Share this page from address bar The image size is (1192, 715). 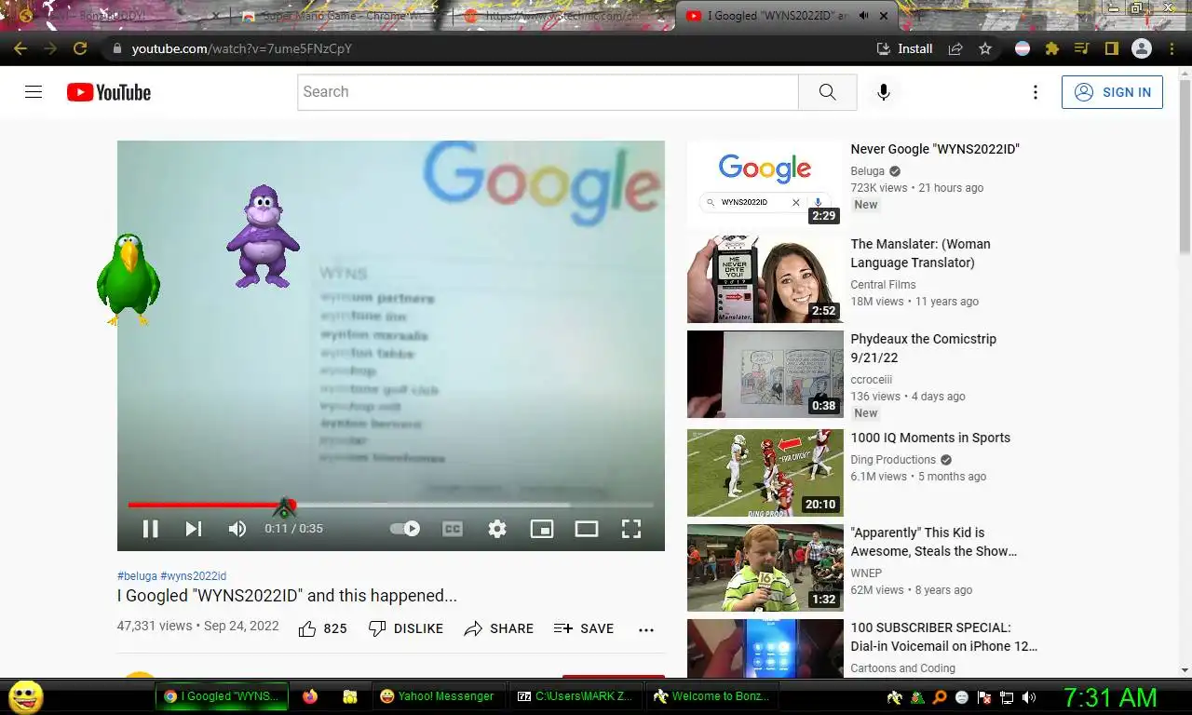[x=955, y=48]
